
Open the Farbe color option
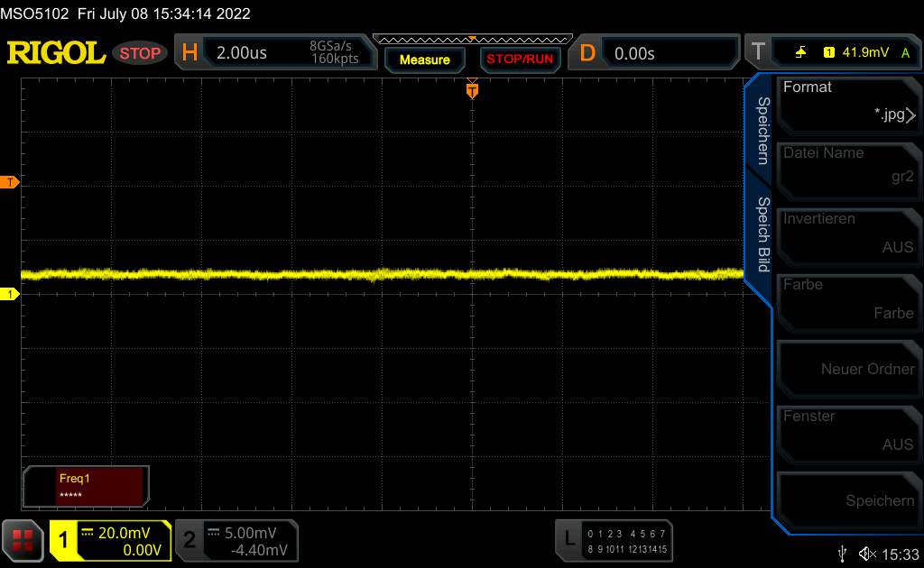847,298
